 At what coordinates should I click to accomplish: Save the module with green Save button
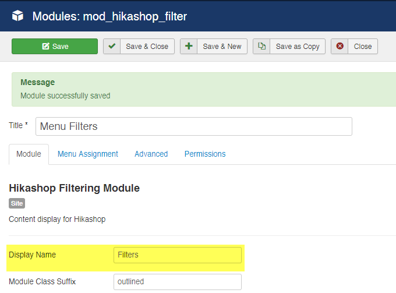pyautogui.click(x=55, y=46)
